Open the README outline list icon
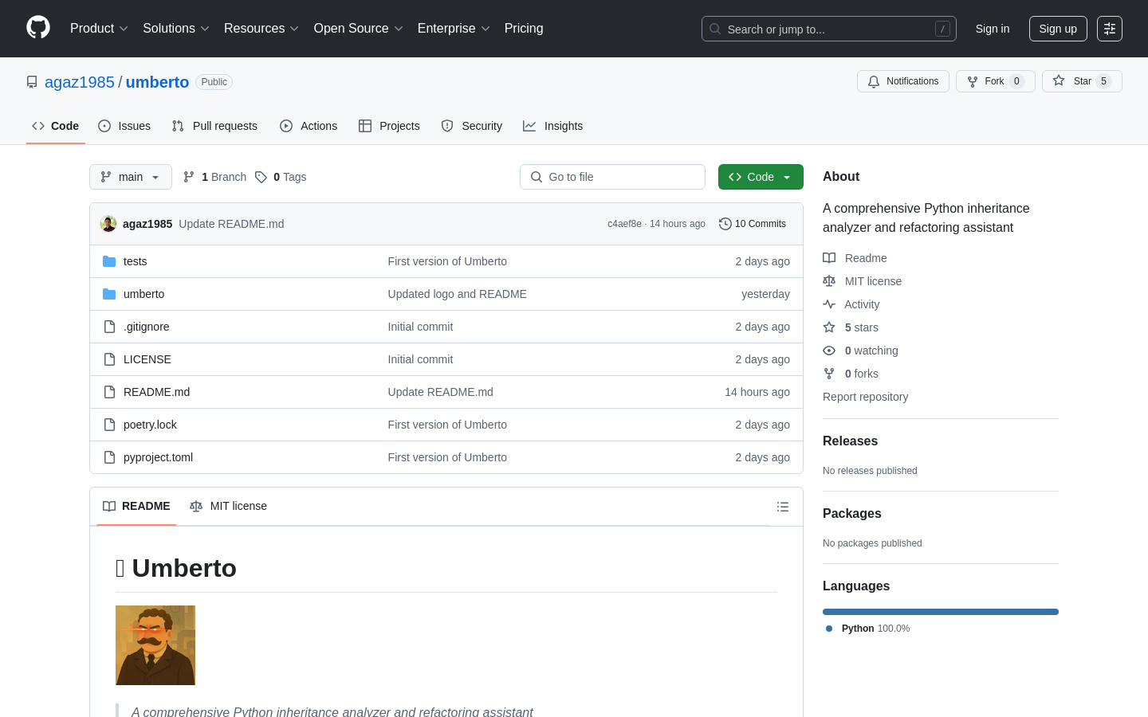This screenshot has height=717, width=1148. (783, 507)
